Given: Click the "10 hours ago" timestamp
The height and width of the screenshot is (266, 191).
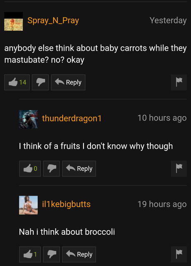Looking at the screenshot, I should (x=162, y=118).
